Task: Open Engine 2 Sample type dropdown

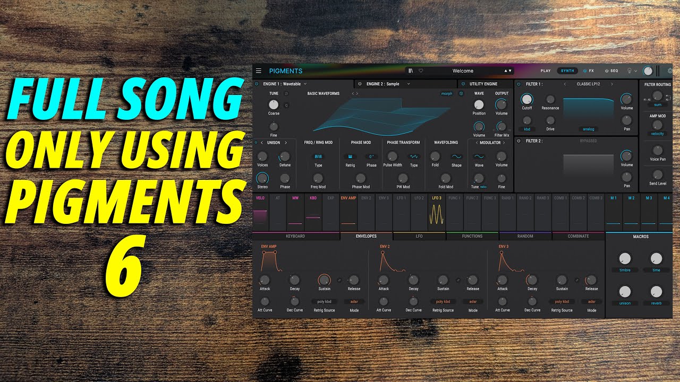Action: [409, 84]
